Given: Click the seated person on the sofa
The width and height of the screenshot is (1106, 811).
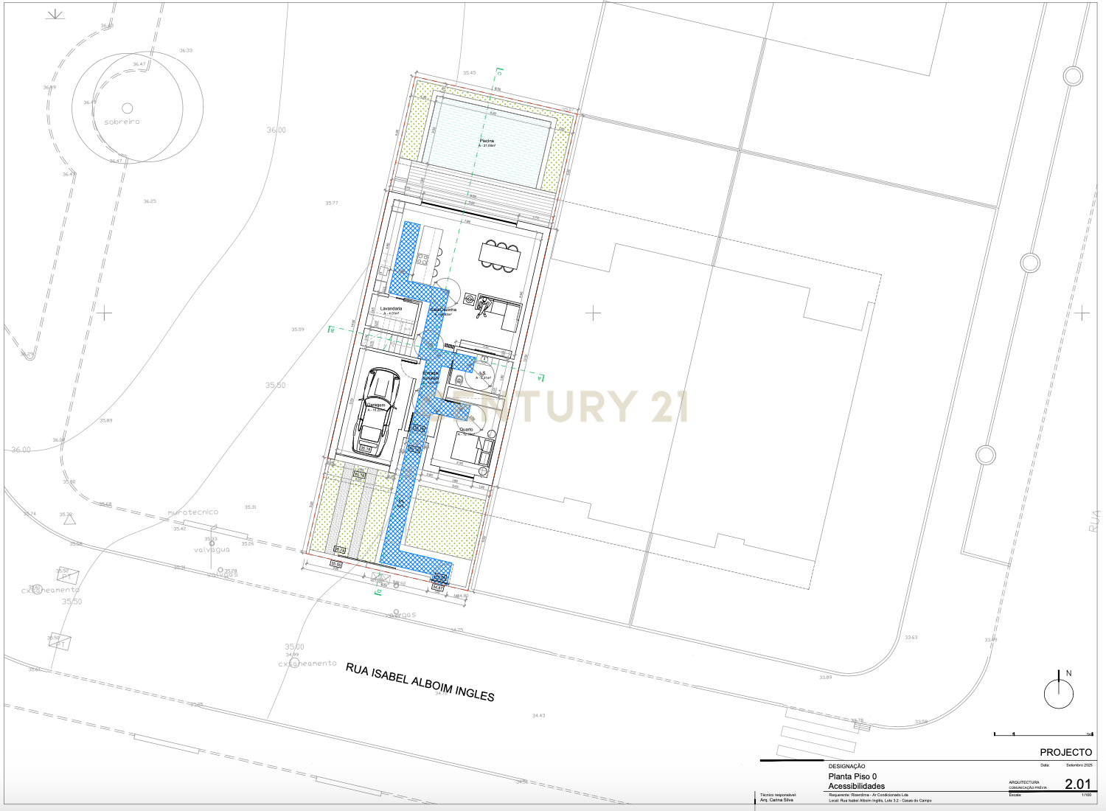Looking at the screenshot, I should click(x=484, y=307).
